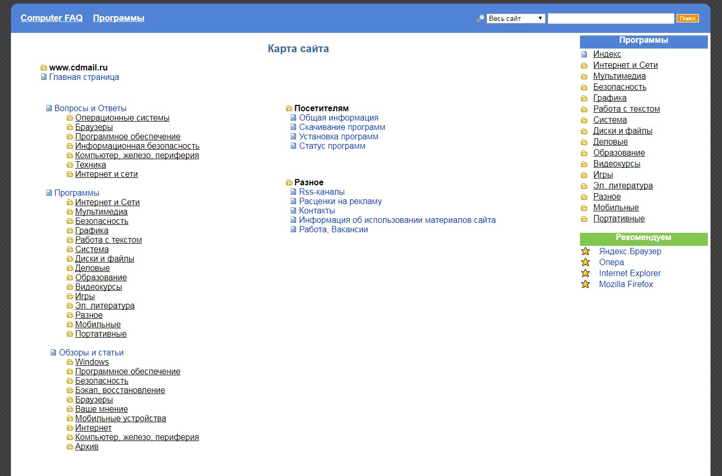Click the star icon beside Опера
The width and height of the screenshot is (722, 476).
click(586, 262)
